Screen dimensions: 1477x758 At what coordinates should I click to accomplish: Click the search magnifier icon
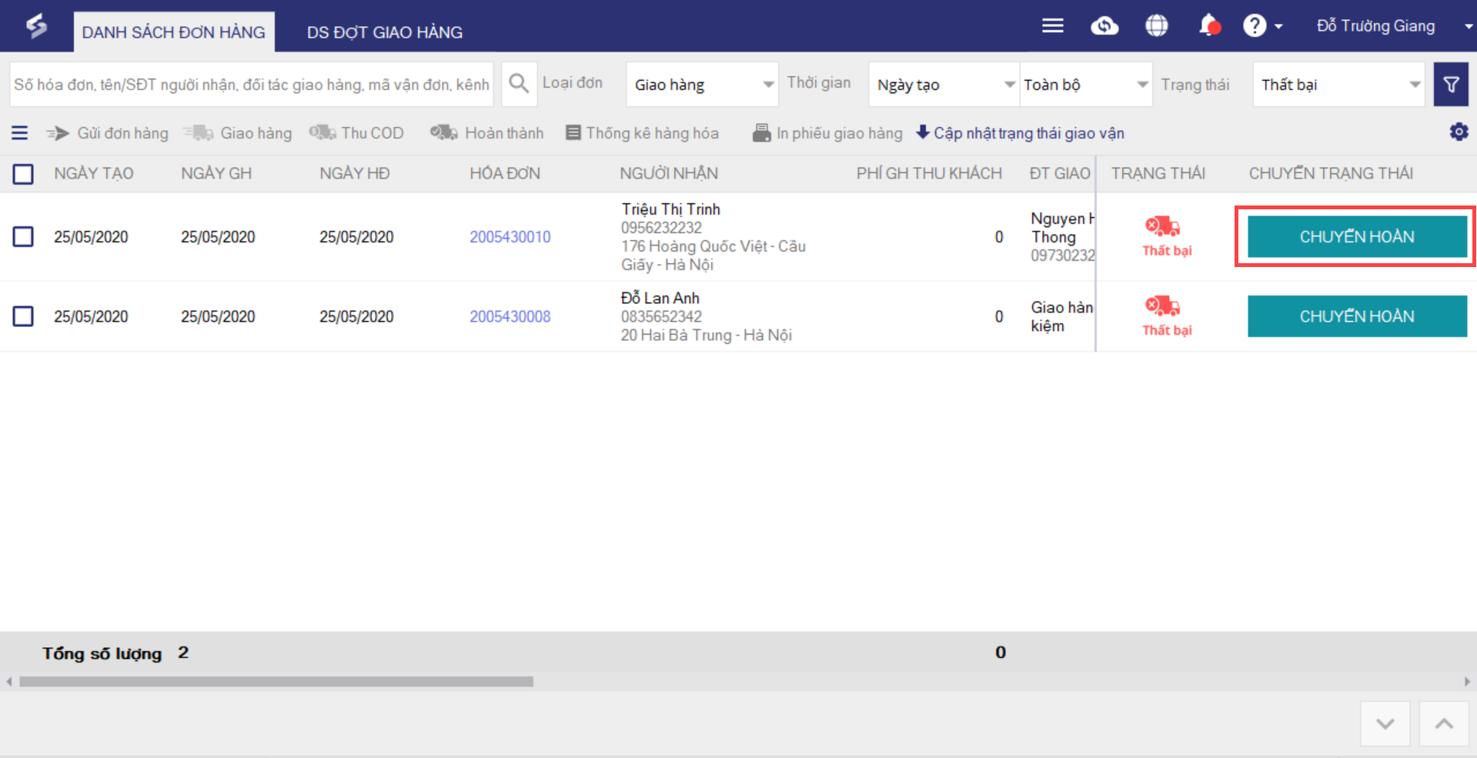pos(519,84)
